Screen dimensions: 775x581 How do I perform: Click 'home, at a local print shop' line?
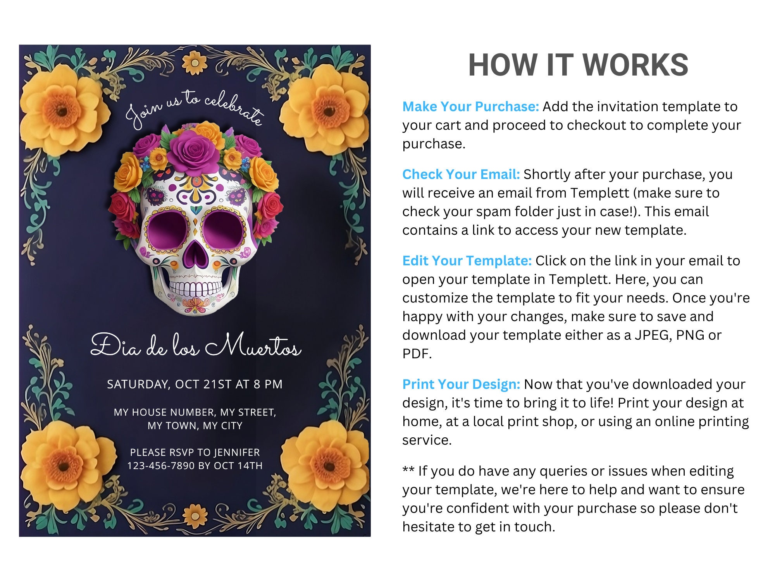(x=575, y=421)
